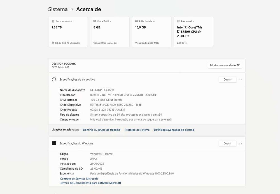This screenshot has width=280, height=194.
Task: Collapse the Especificações do dispositivo section chevron
Action: [241, 80]
